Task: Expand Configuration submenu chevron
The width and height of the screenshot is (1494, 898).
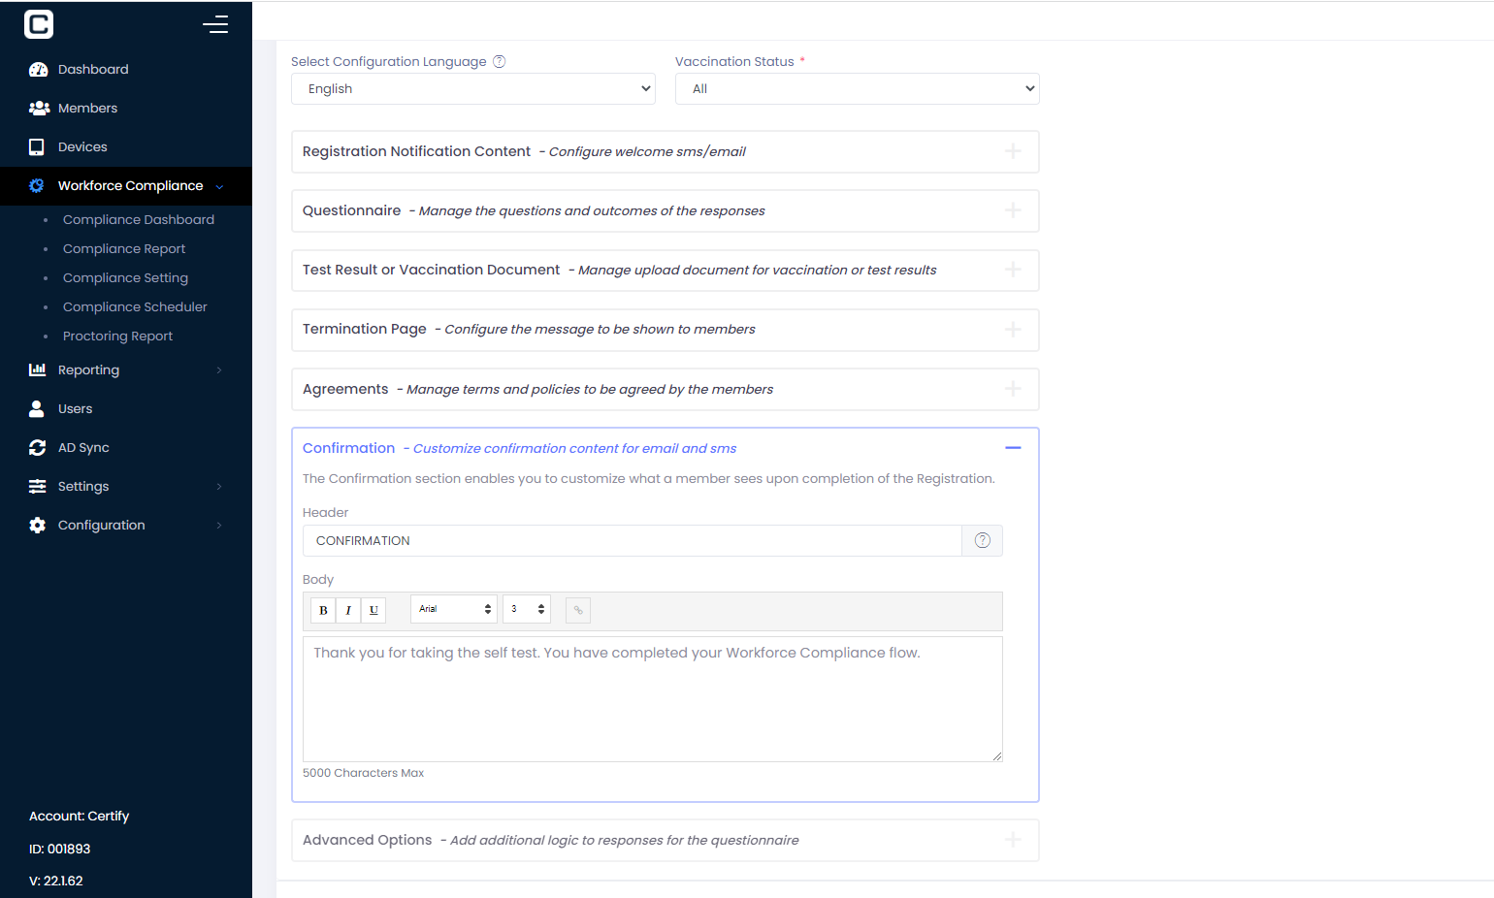Action: [219, 525]
